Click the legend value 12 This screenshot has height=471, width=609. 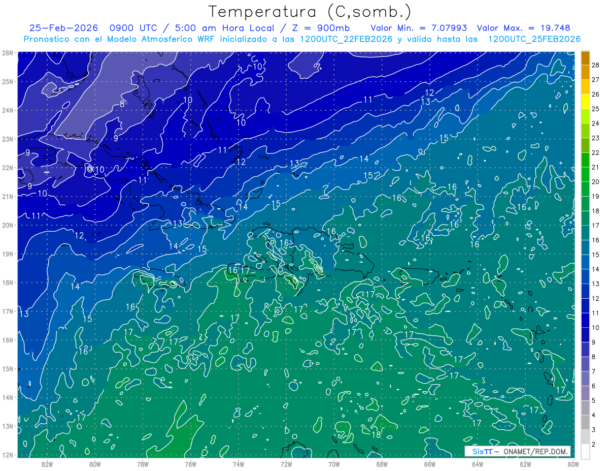click(595, 298)
